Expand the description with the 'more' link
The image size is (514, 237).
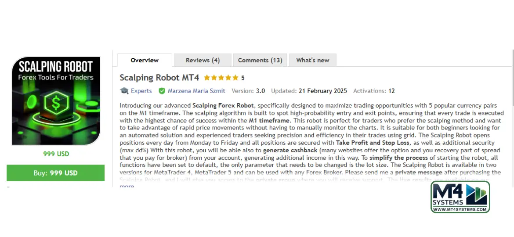(x=127, y=187)
